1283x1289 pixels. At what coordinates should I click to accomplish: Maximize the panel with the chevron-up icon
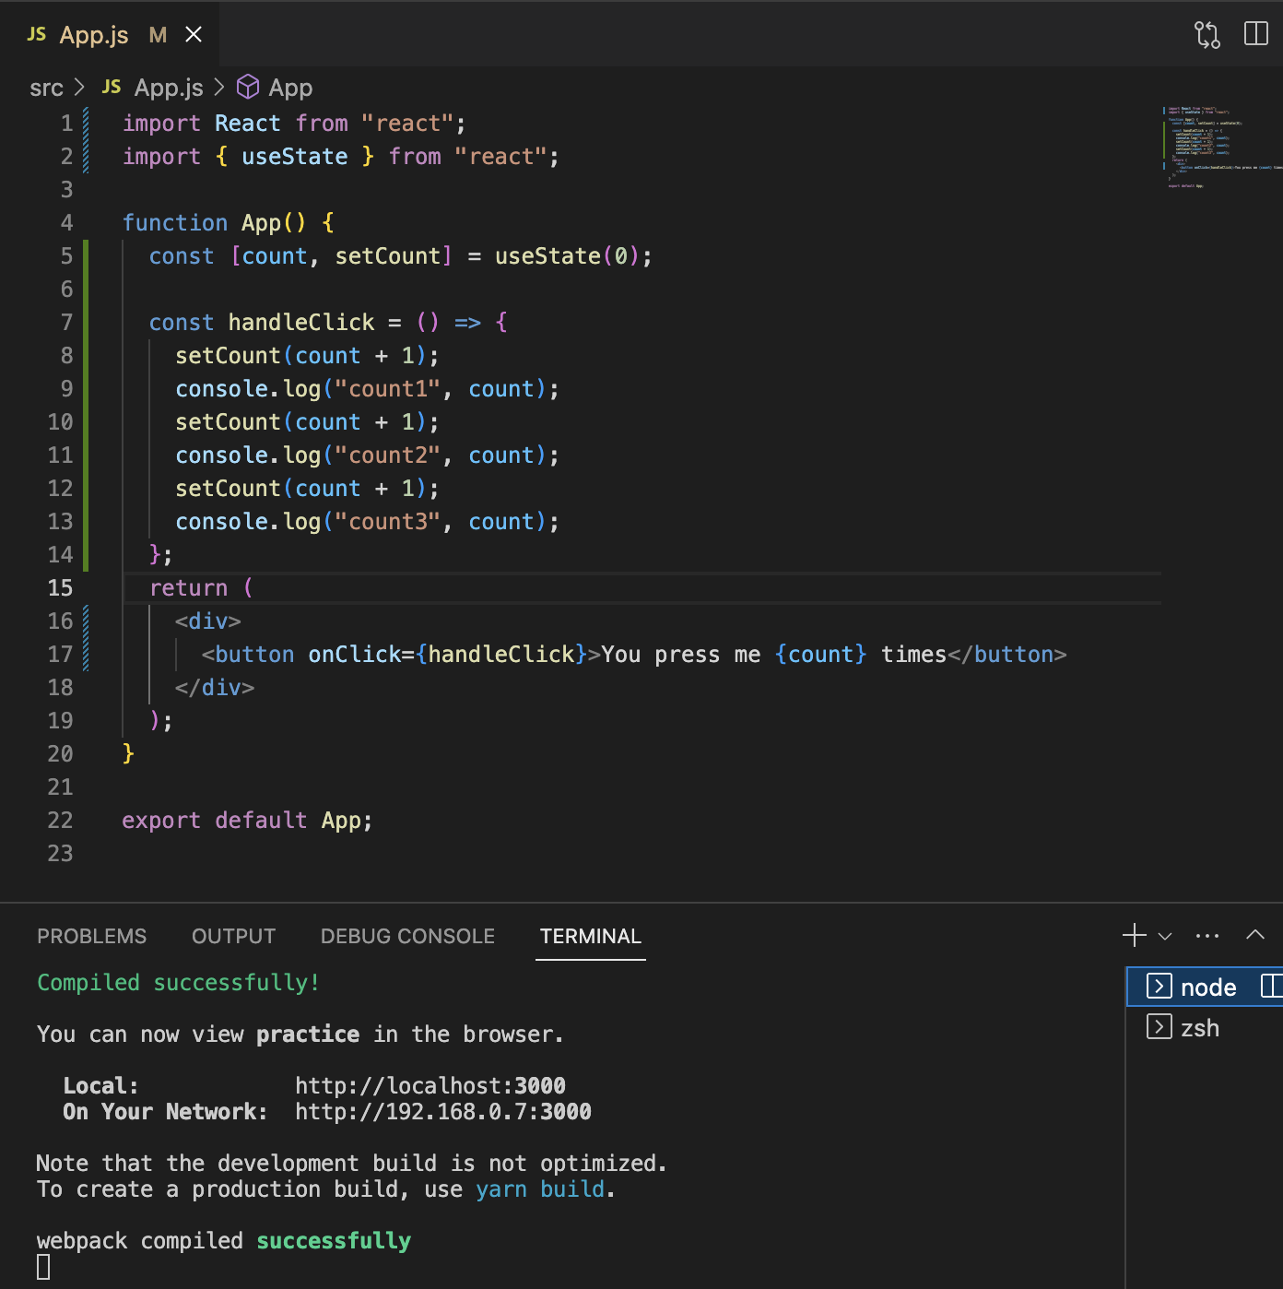[x=1255, y=935]
